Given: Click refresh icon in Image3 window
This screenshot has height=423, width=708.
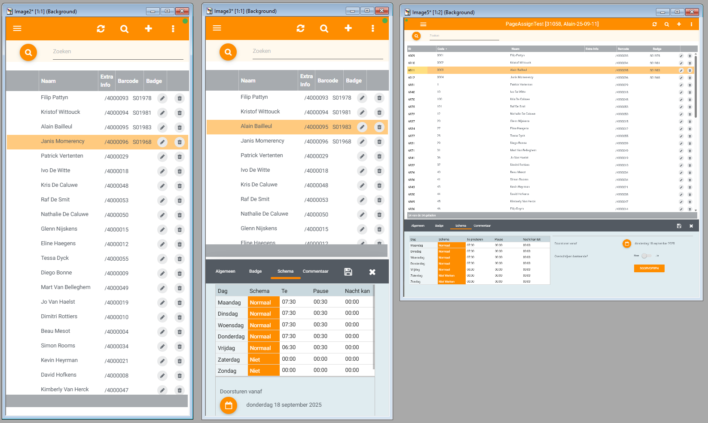Looking at the screenshot, I should pyautogui.click(x=301, y=28).
